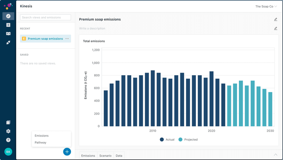Open Premium soap emissions three-dot menu

[x=67, y=38]
